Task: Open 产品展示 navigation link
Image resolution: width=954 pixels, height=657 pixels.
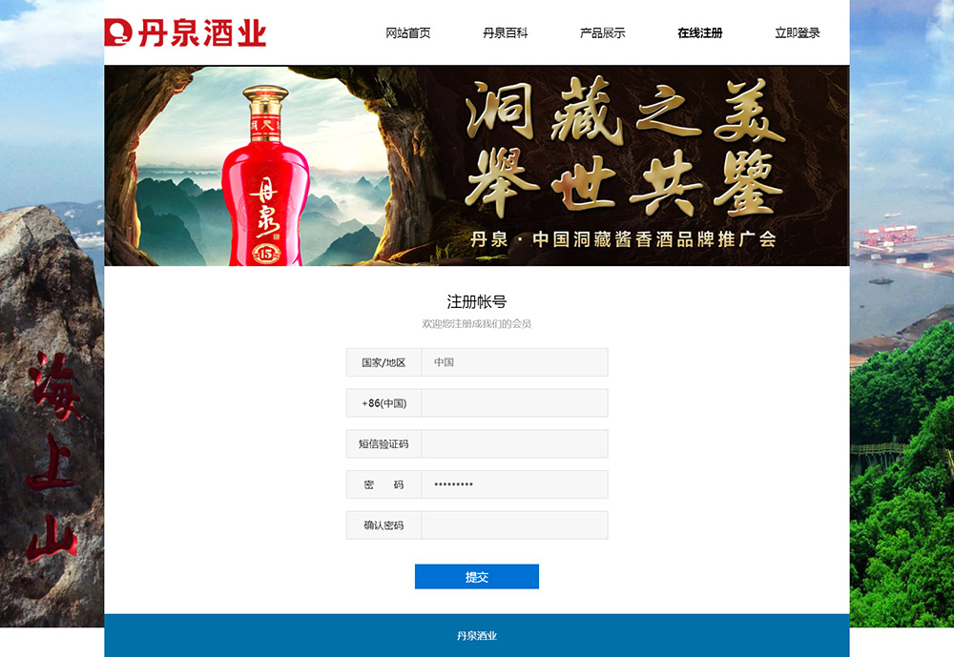Action: [602, 32]
